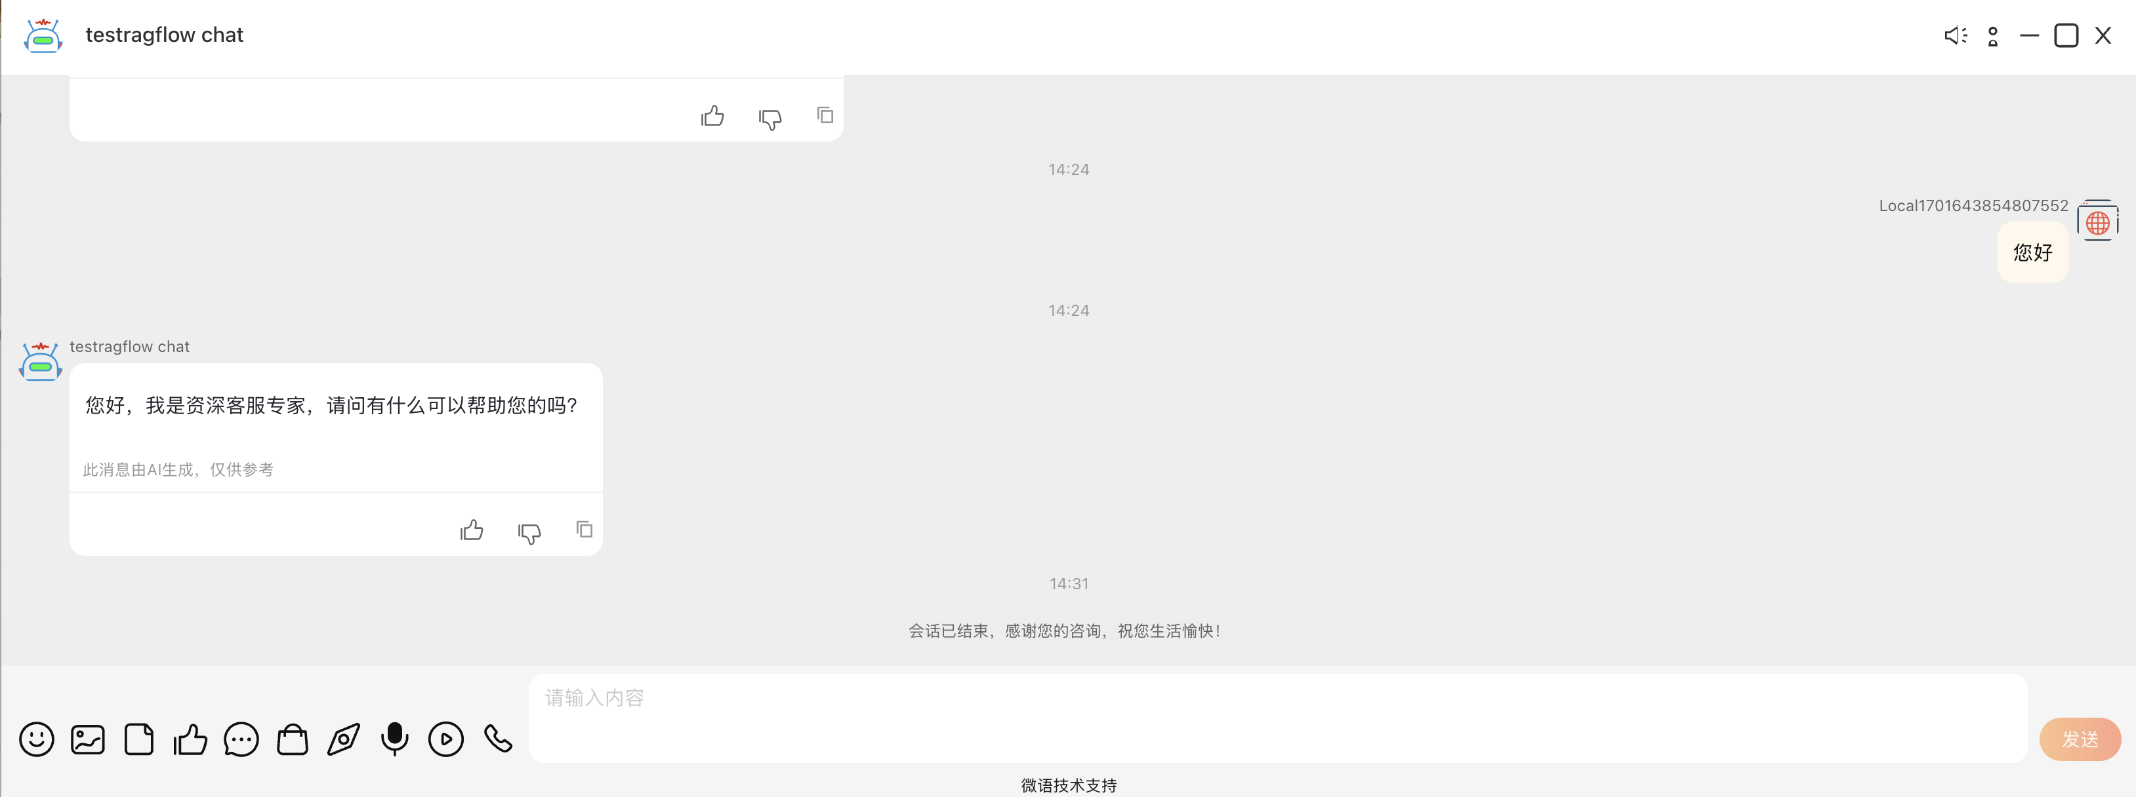2136x797 pixels.
Task: Toggle the sound speaker icon in header
Action: (1955, 35)
